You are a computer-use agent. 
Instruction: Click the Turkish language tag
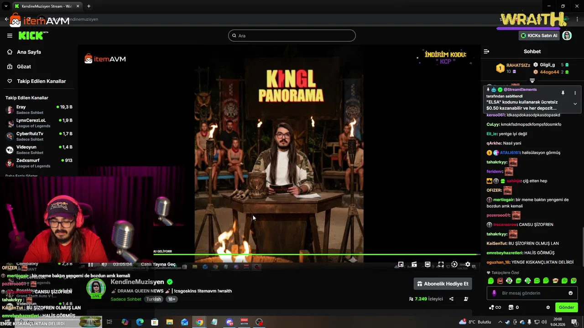154,299
